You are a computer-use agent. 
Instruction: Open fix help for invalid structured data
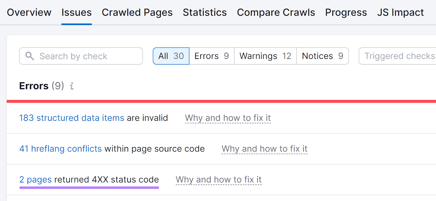228,118
